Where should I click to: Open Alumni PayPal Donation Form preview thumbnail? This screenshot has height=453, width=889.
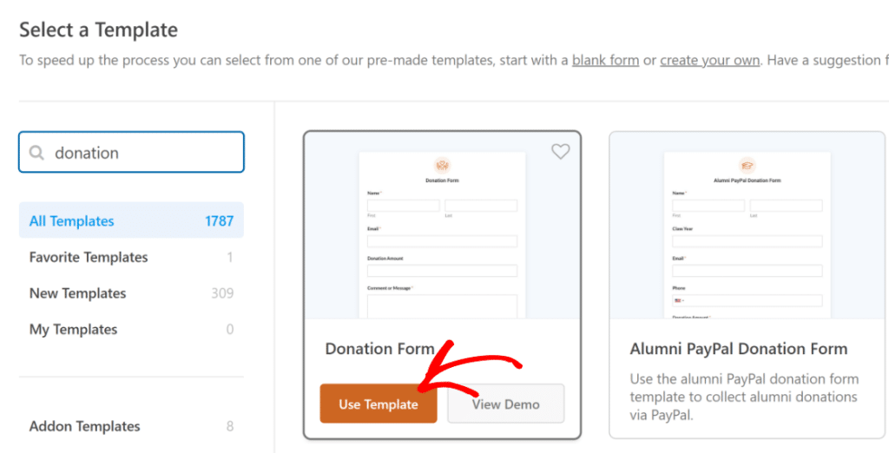point(747,234)
